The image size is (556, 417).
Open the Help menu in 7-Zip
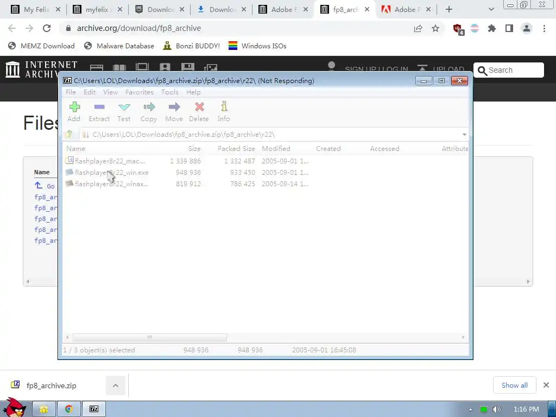[193, 92]
